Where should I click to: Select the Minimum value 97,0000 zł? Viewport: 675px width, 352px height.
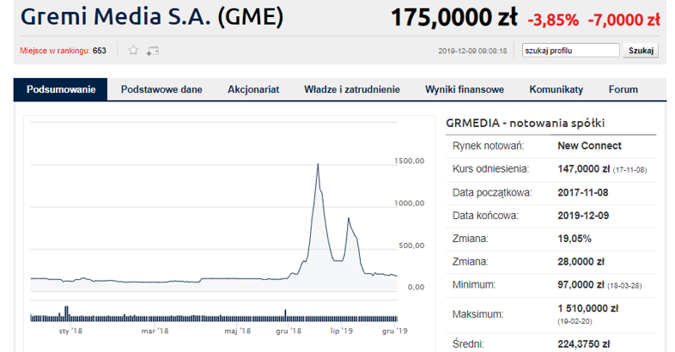pos(581,285)
